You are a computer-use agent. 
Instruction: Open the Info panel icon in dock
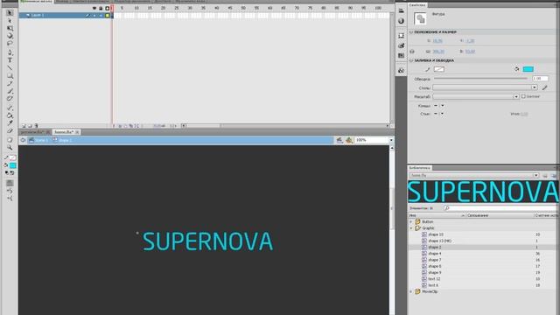401,21
